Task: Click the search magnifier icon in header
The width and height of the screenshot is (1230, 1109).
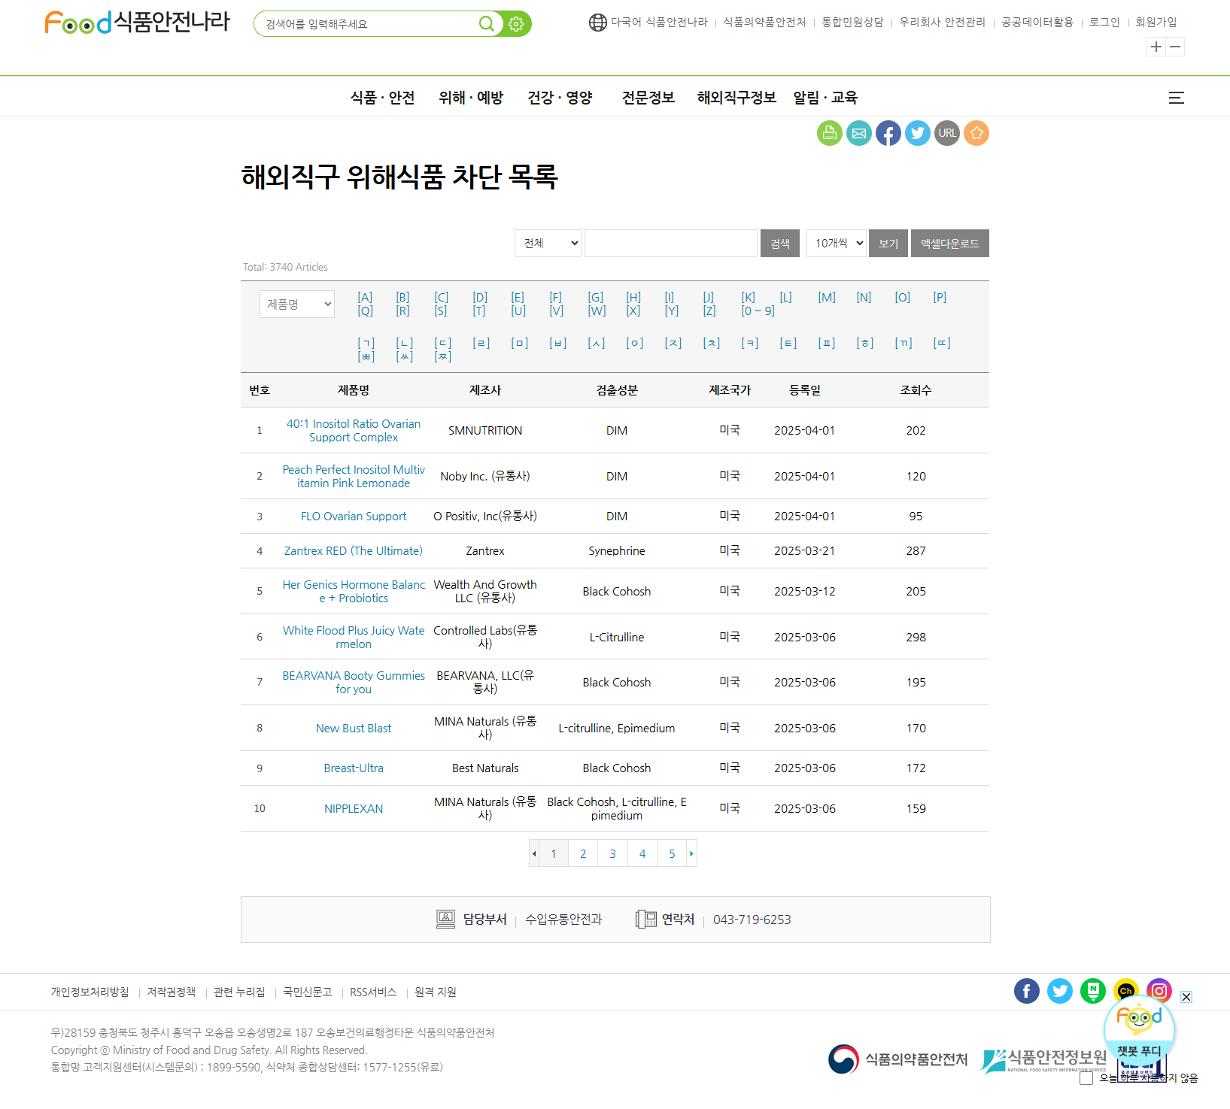Action: 487,24
